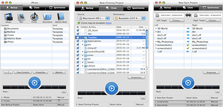Open the help link about bootable clone
223x107 pixels.
click(x=108, y=23)
